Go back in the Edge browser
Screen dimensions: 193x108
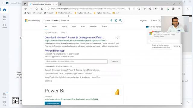26,9
